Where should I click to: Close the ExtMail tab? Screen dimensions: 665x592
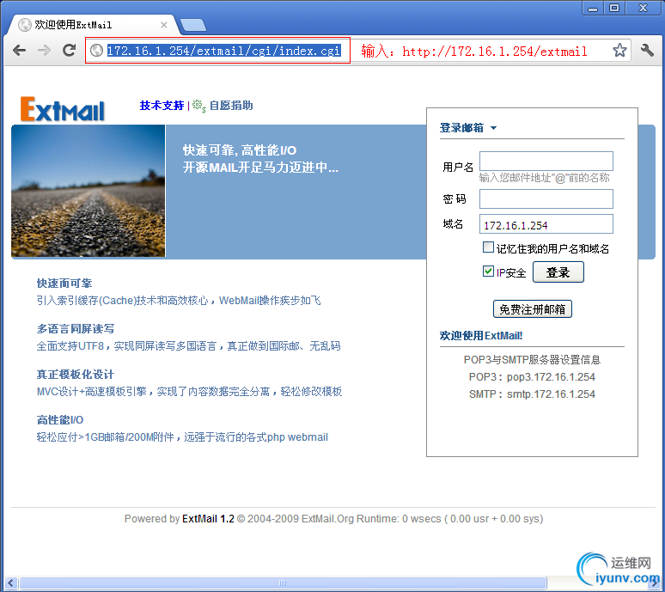[x=164, y=25]
